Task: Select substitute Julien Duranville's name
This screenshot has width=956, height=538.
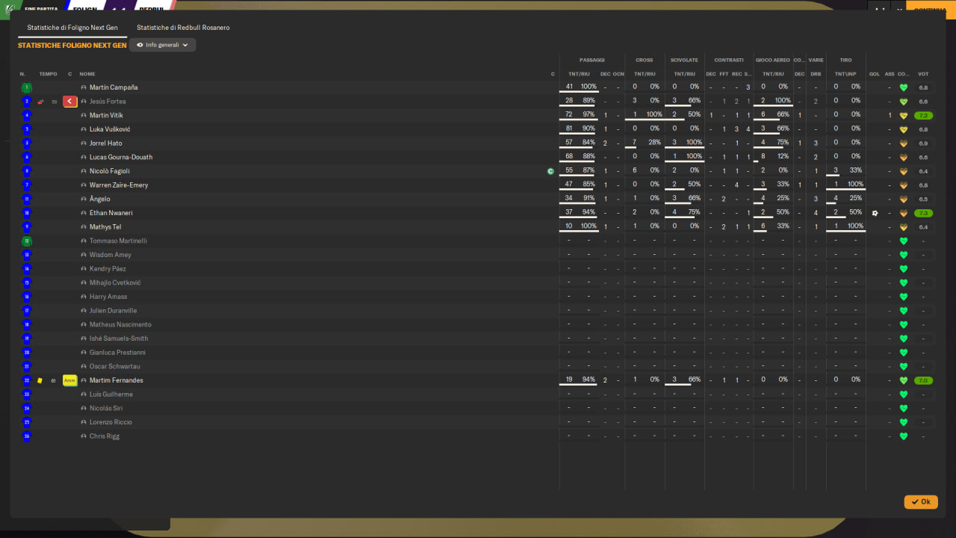Action: [114, 311]
